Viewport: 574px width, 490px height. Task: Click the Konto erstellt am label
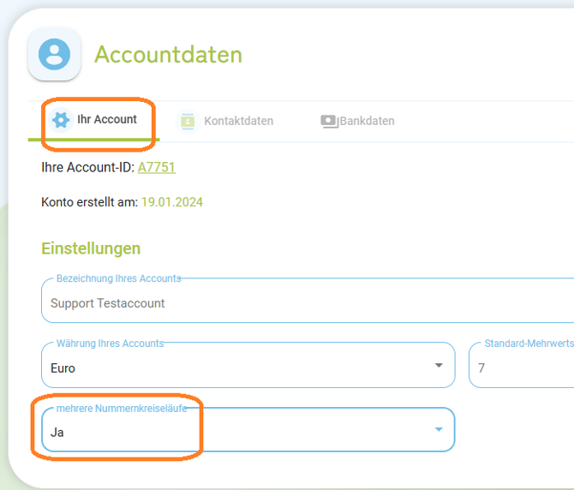pyautogui.click(x=89, y=203)
